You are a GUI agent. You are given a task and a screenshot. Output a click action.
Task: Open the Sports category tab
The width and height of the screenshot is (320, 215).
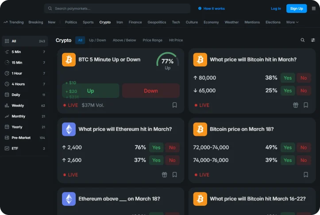click(88, 22)
